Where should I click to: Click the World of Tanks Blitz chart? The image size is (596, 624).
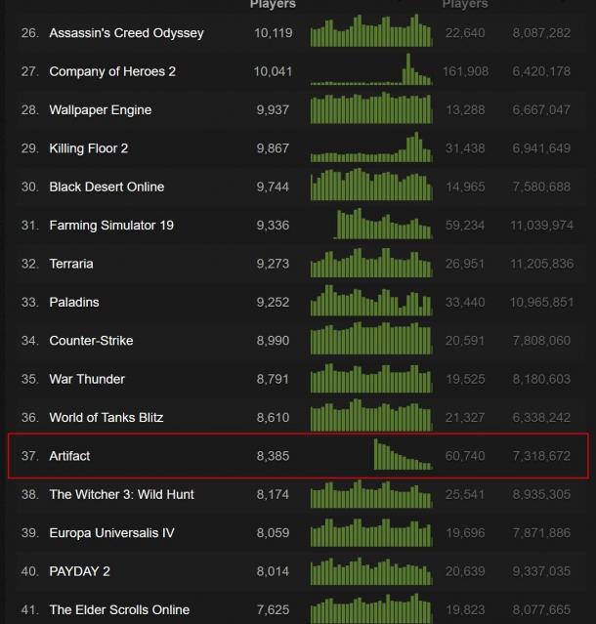point(371,415)
